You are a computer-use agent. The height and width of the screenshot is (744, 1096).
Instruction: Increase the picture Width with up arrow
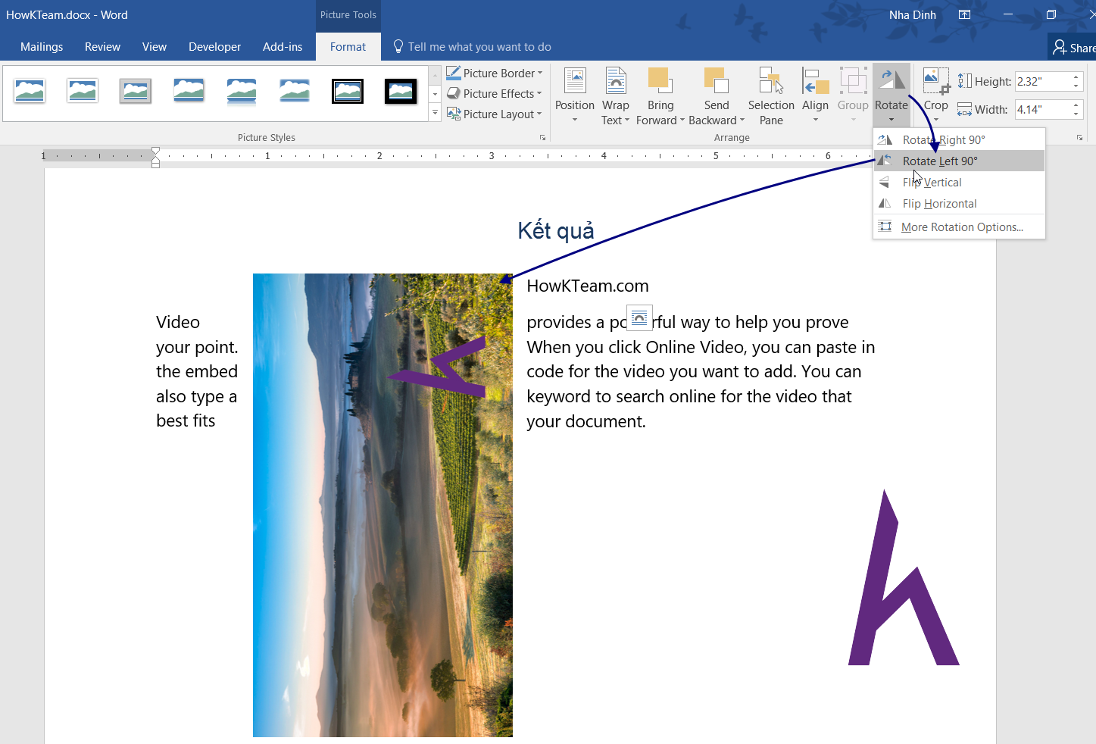tap(1076, 105)
